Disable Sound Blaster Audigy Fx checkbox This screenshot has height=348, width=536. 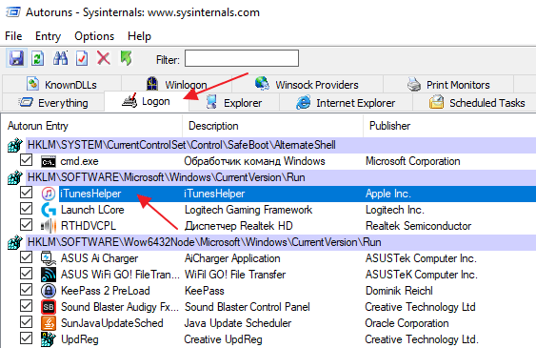tap(26, 305)
